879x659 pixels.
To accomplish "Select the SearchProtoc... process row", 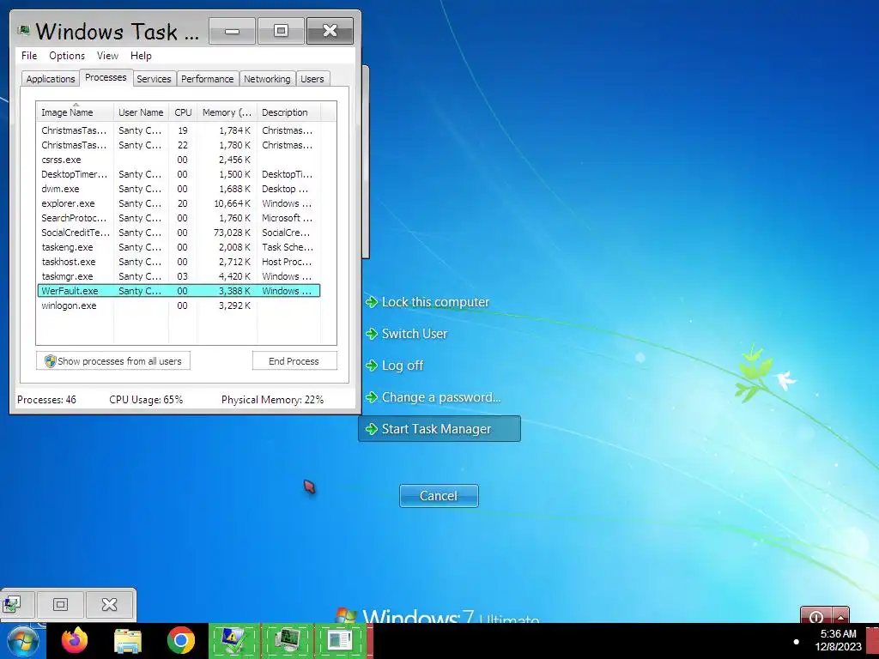I will pos(179,218).
